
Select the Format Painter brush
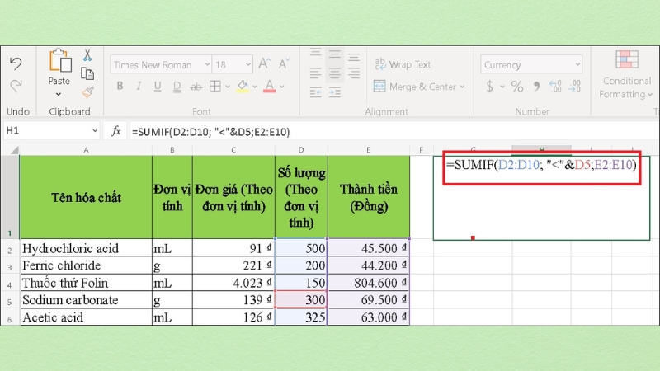pyautogui.click(x=87, y=92)
